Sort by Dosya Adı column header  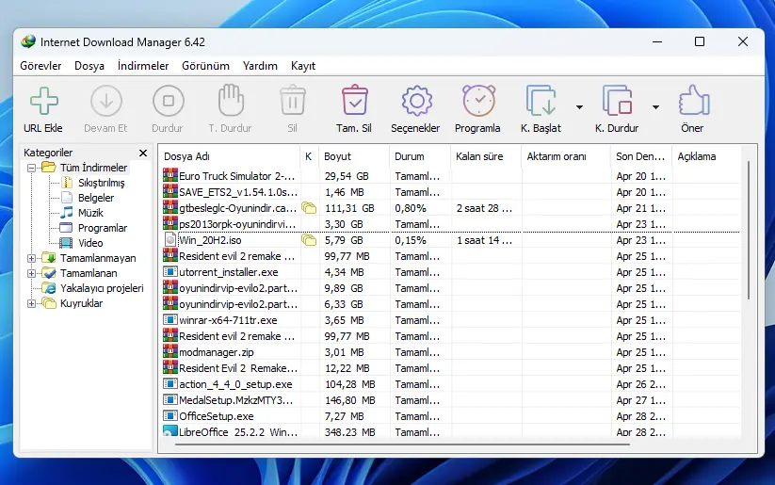[231, 156]
